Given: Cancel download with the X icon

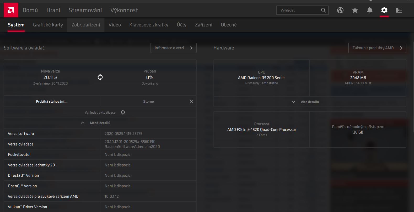Looking at the screenshot, I should [x=191, y=101].
